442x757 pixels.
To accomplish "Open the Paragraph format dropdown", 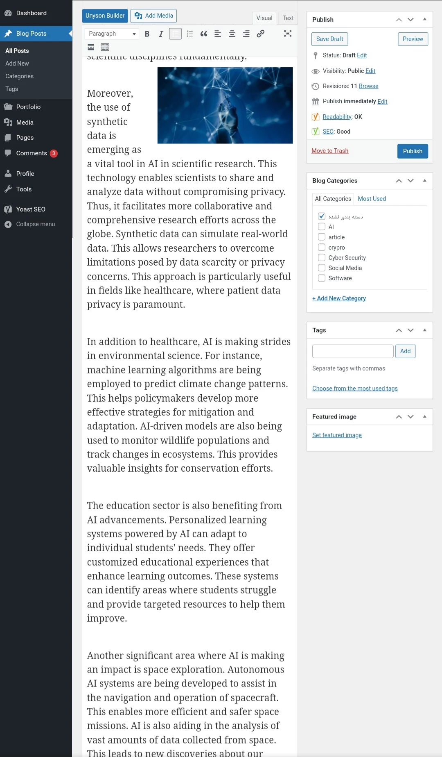I will tap(112, 34).
